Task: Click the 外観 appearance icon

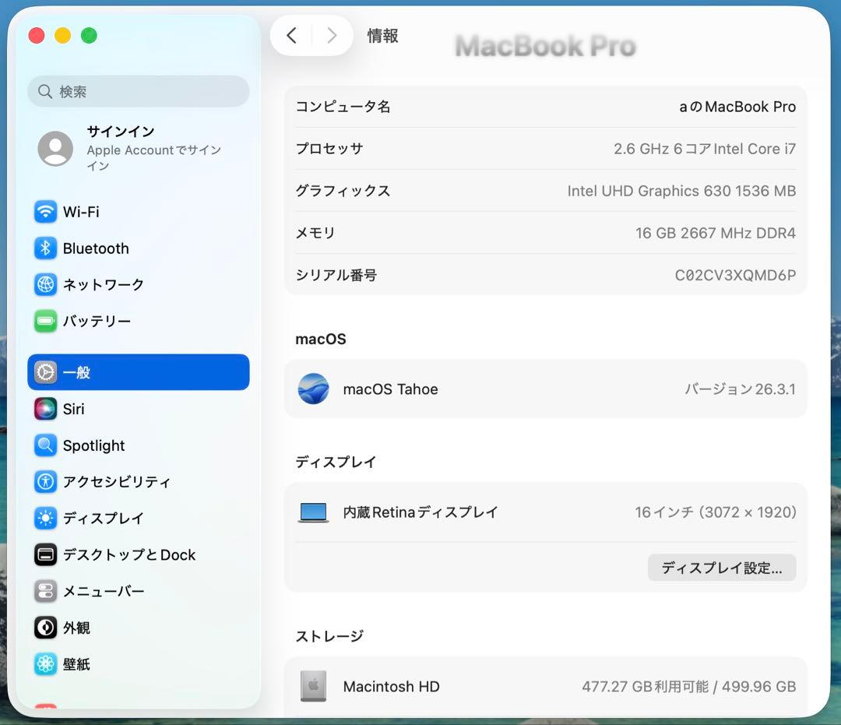Action: pos(46,628)
